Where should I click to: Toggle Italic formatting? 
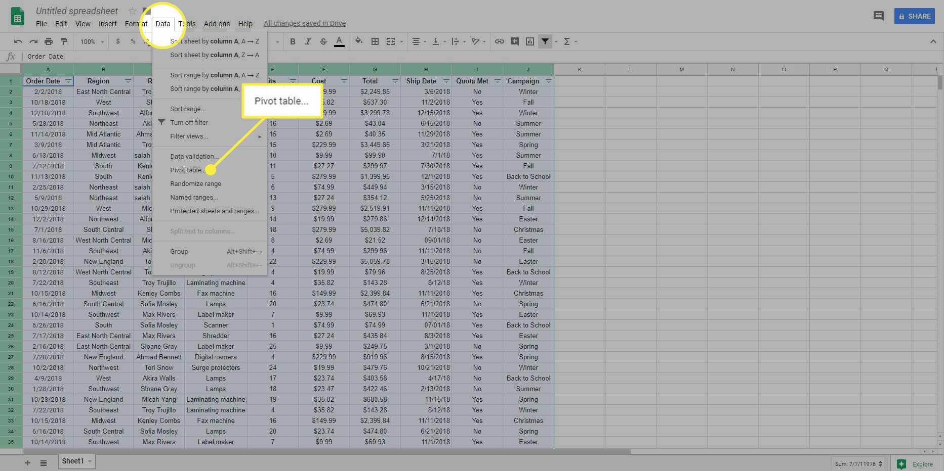point(308,41)
